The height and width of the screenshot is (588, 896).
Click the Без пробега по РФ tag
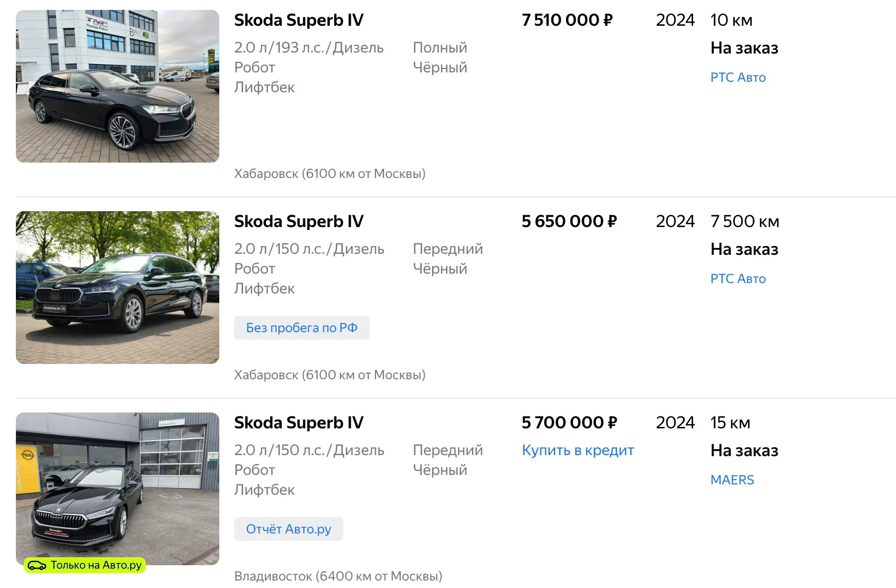302,328
